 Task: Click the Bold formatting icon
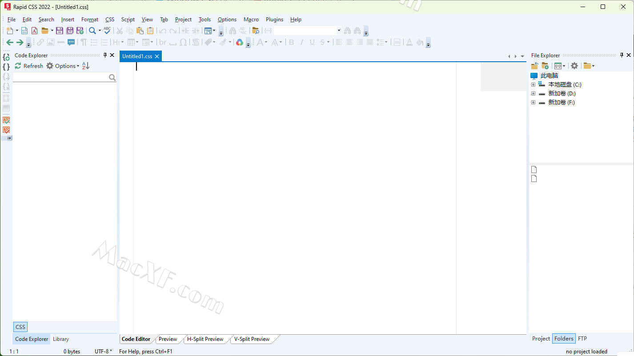pos(292,42)
